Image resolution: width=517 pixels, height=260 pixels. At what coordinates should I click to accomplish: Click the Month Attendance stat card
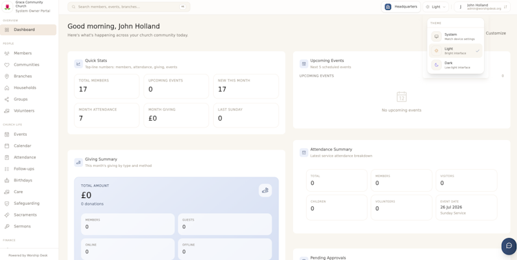[x=106, y=115]
